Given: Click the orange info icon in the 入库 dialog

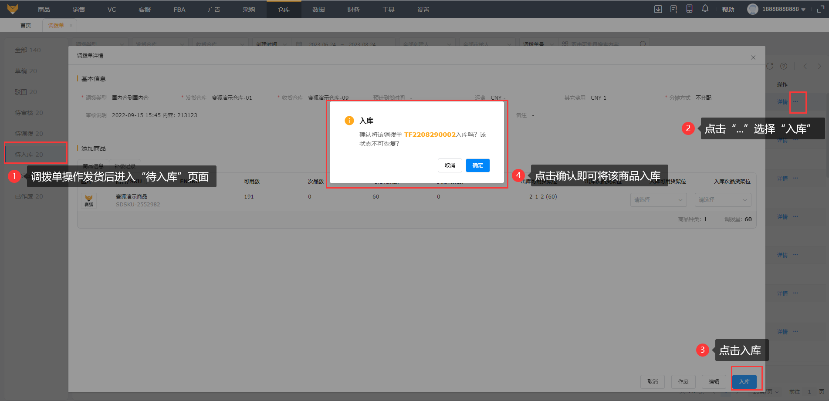Looking at the screenshot, I should 349,121.
